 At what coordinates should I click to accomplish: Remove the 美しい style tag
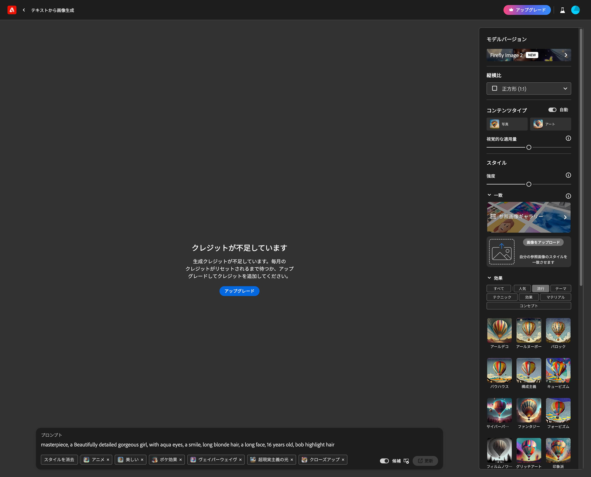click(x=142, y=460)
